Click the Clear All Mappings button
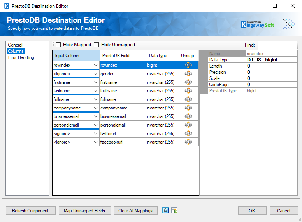This screenshot has width=302, height=222. [135, 211]
